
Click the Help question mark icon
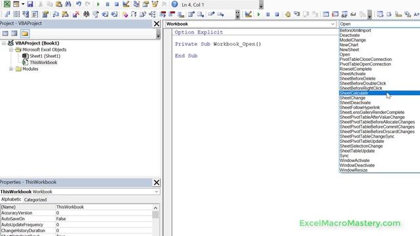pyautogui.click(x=175, y=5)
